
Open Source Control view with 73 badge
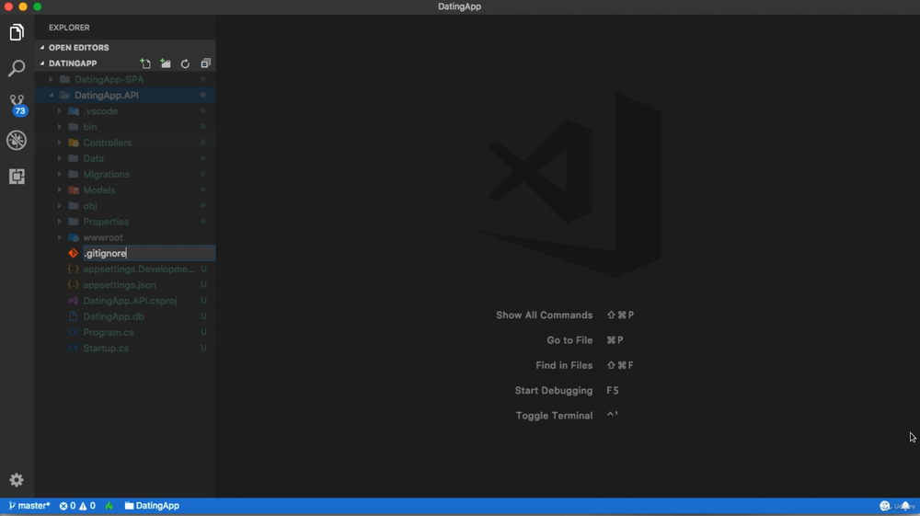coord(17,104)
